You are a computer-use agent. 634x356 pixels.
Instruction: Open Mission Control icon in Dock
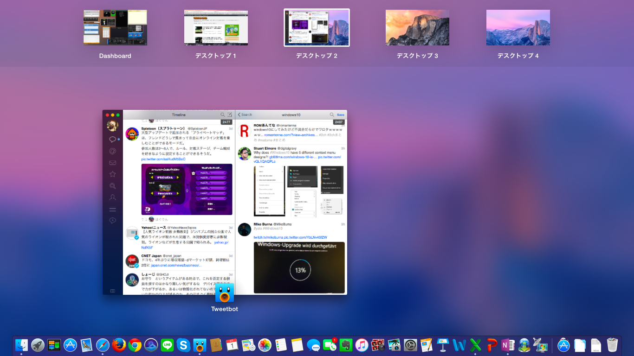pos(54,345)
